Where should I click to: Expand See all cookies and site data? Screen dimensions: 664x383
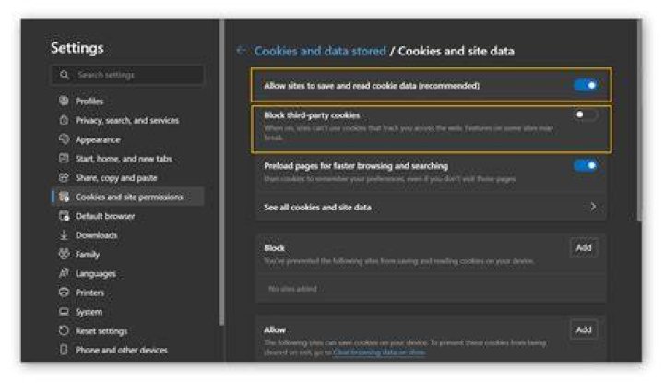[431, 207]
